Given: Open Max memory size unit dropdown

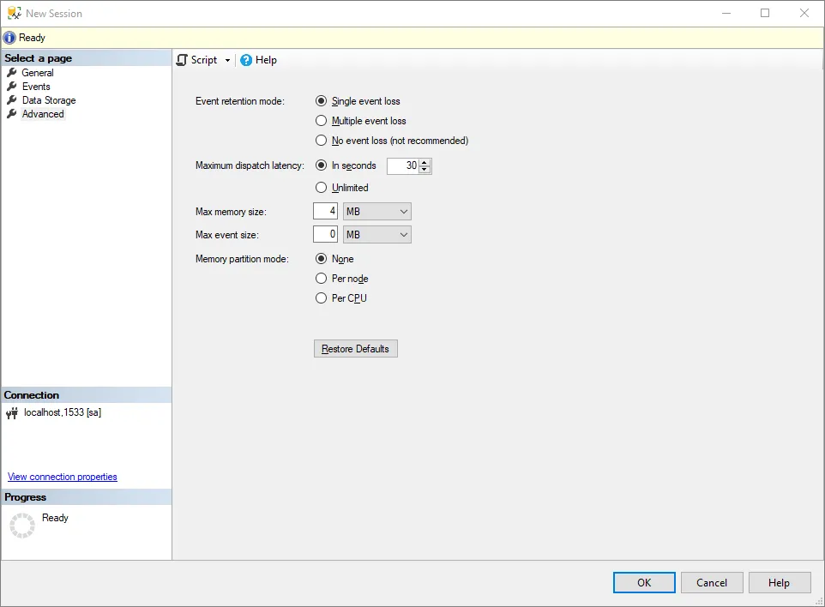Looking at the screenshot, I should [377, 212].
